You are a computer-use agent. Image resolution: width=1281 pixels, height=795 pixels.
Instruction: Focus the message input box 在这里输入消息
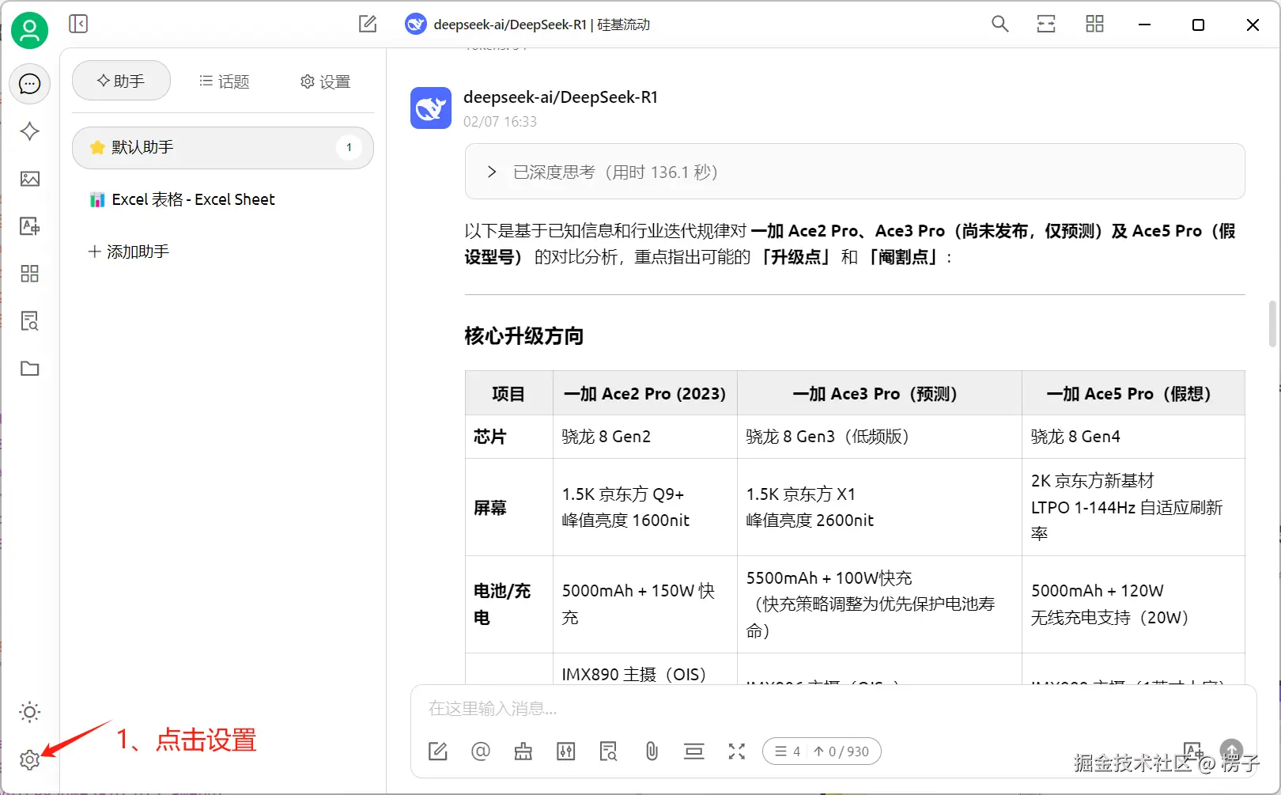[833, 709]
